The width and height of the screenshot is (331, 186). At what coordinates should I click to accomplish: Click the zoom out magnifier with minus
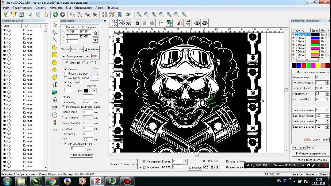click(161, 14)
